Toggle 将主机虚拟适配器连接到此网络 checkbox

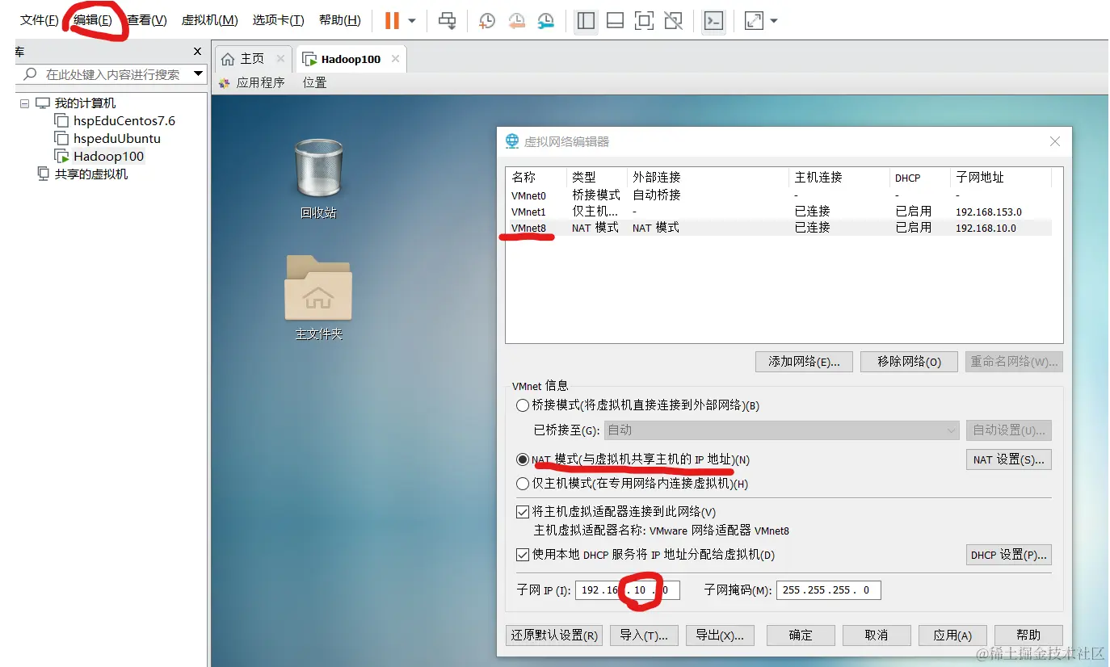pyautogui.click(x=522, y=512)
